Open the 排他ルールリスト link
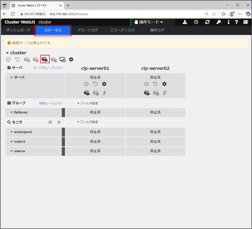This screenshot has height=229, width=252. pos(51,103)
